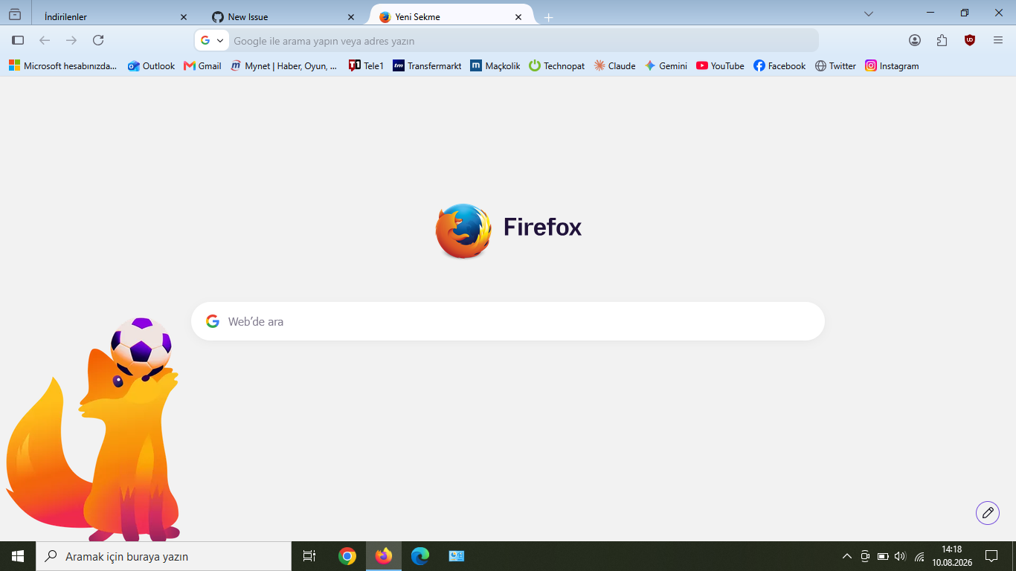Open the Firefox hamburger application menu
The width and height of the screenshot is (1016, 571).
998,40
